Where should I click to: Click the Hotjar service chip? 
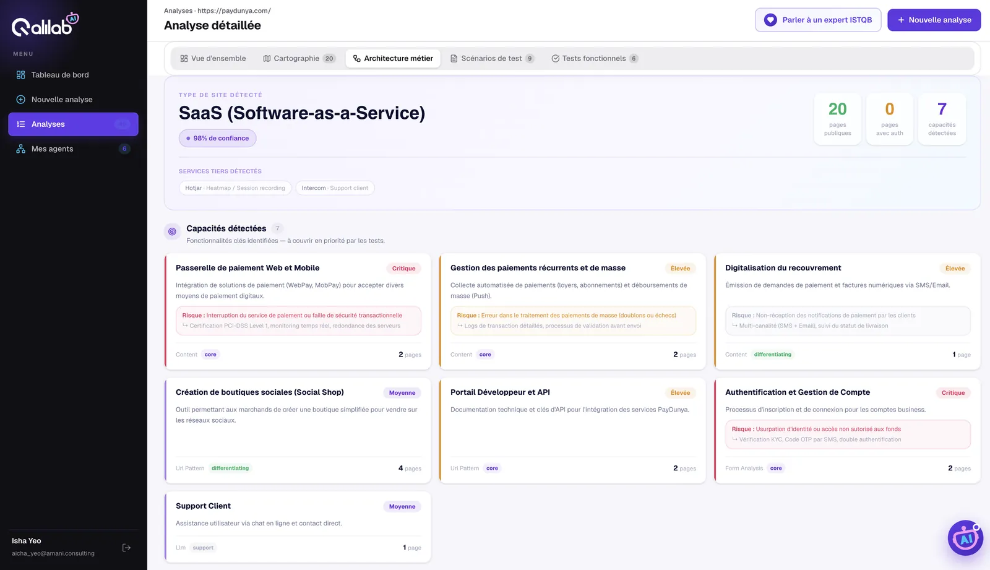pyautogui.click(x=235, y=188)
